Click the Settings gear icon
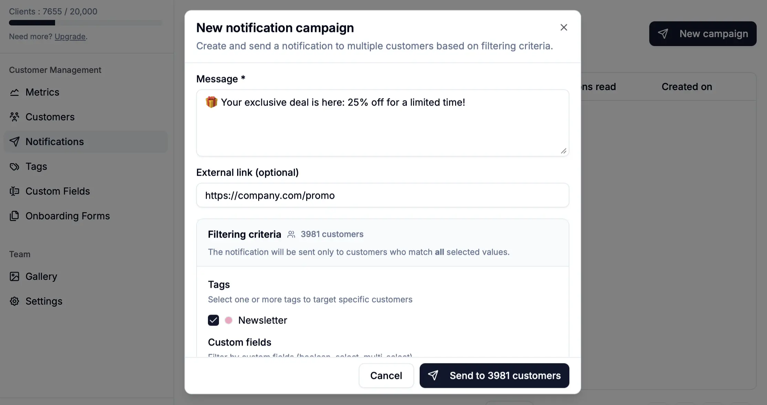This screenshot has width=767, height=405. coord(14,301)
